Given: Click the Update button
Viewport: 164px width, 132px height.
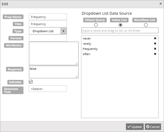Looking at the screenshot, I should tap(135, 127).
